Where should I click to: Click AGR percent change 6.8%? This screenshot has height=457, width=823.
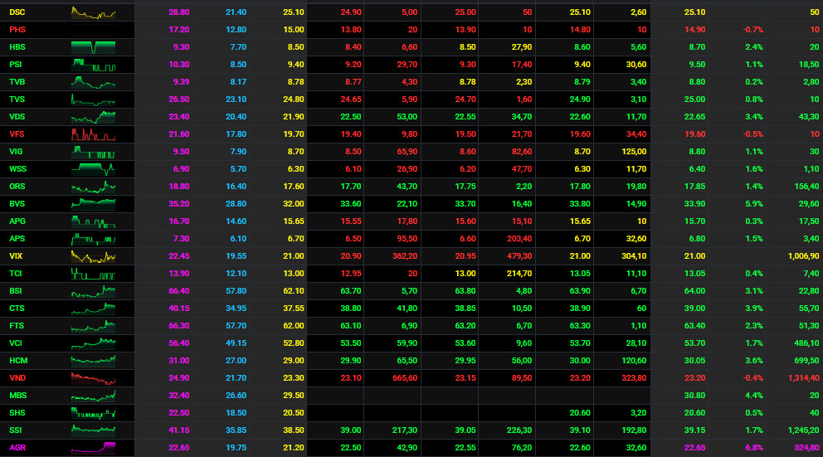tap(754, 448)
